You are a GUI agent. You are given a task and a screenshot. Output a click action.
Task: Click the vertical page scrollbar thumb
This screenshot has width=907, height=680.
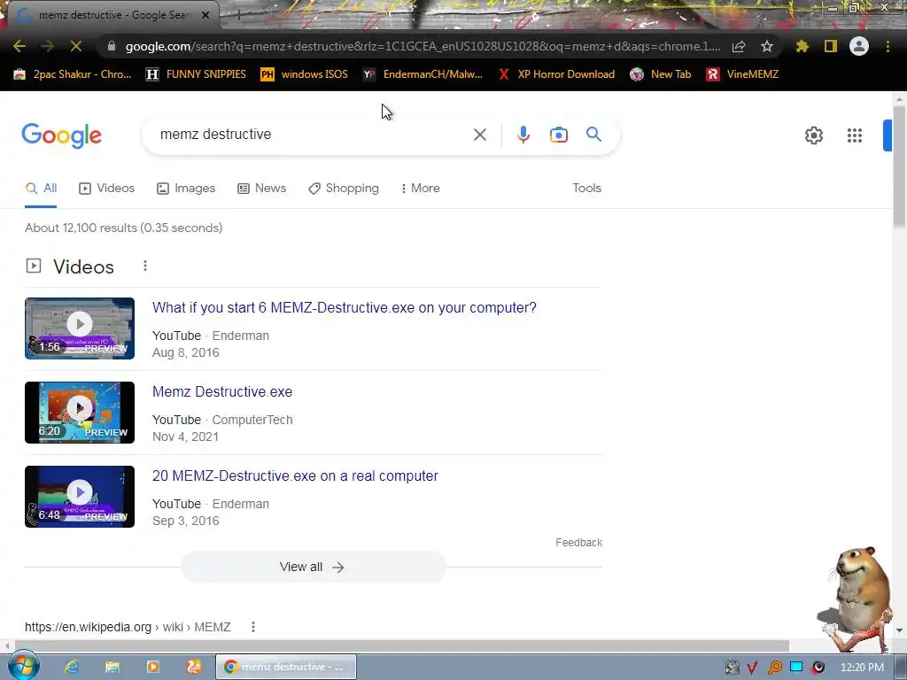coord(899,167)
